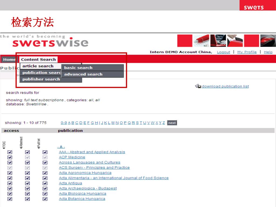Choose advanced search from submenu
The width and height of the screenshot is (276, 207).
(x=92, y=74)
